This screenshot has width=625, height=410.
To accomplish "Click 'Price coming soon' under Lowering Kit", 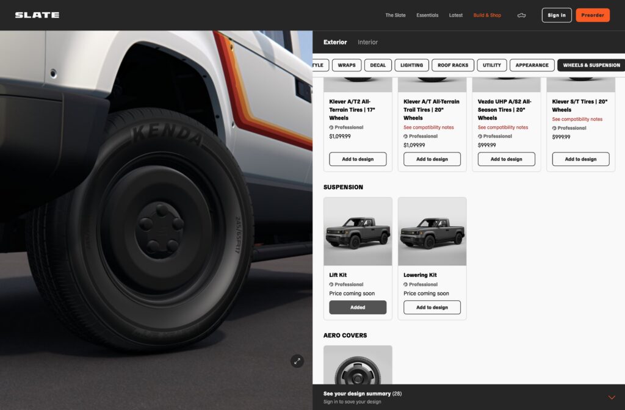I will (426, 293).
